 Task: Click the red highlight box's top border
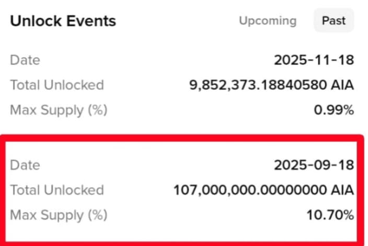coord(182,138)
